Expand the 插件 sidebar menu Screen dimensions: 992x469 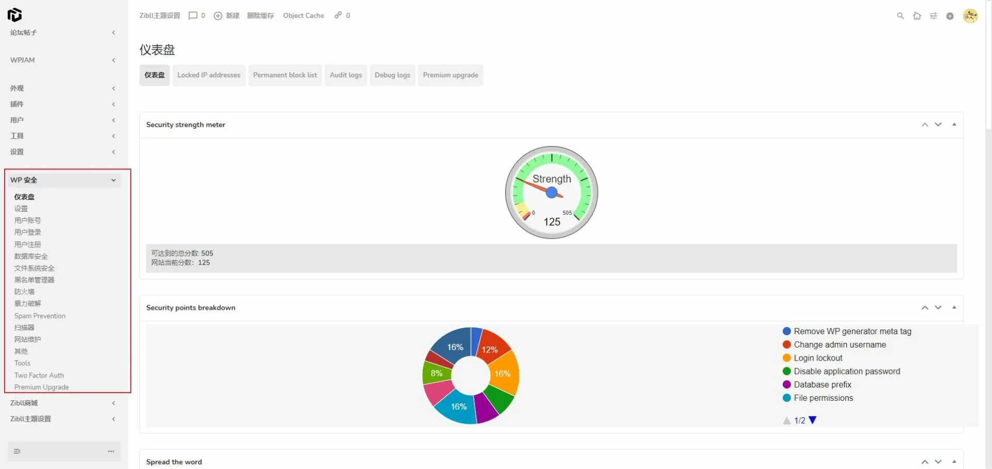tap(113, 104)
